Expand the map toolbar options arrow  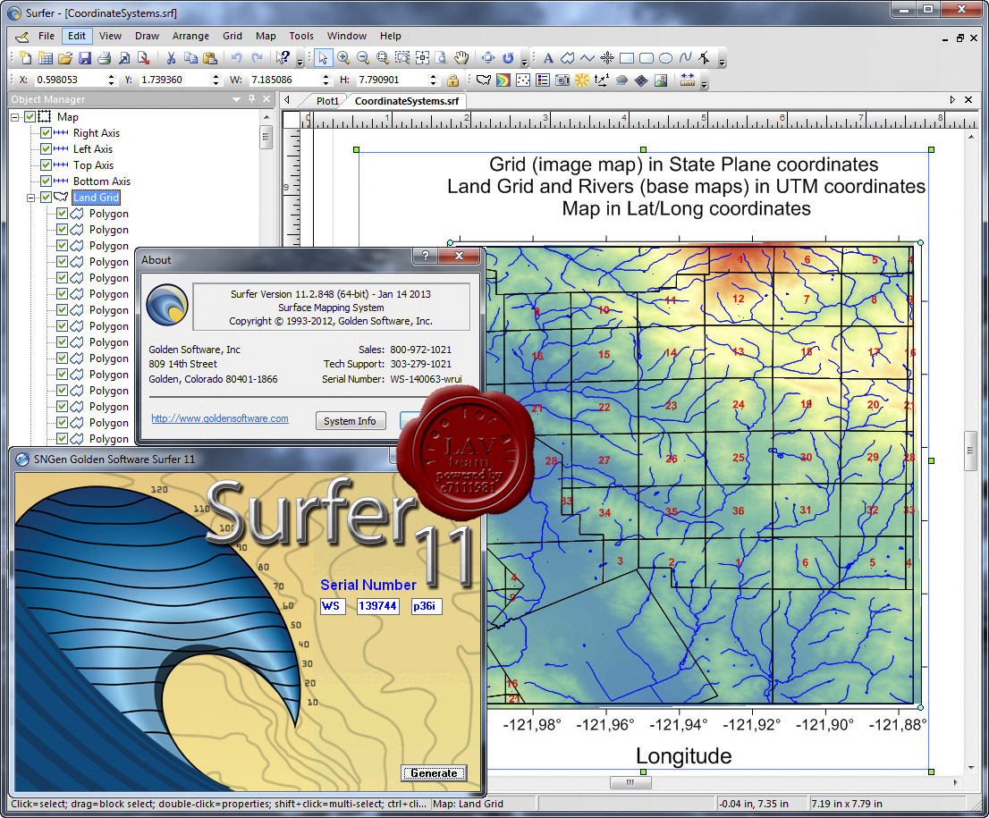pyautogui.click(x=705, y=82)
